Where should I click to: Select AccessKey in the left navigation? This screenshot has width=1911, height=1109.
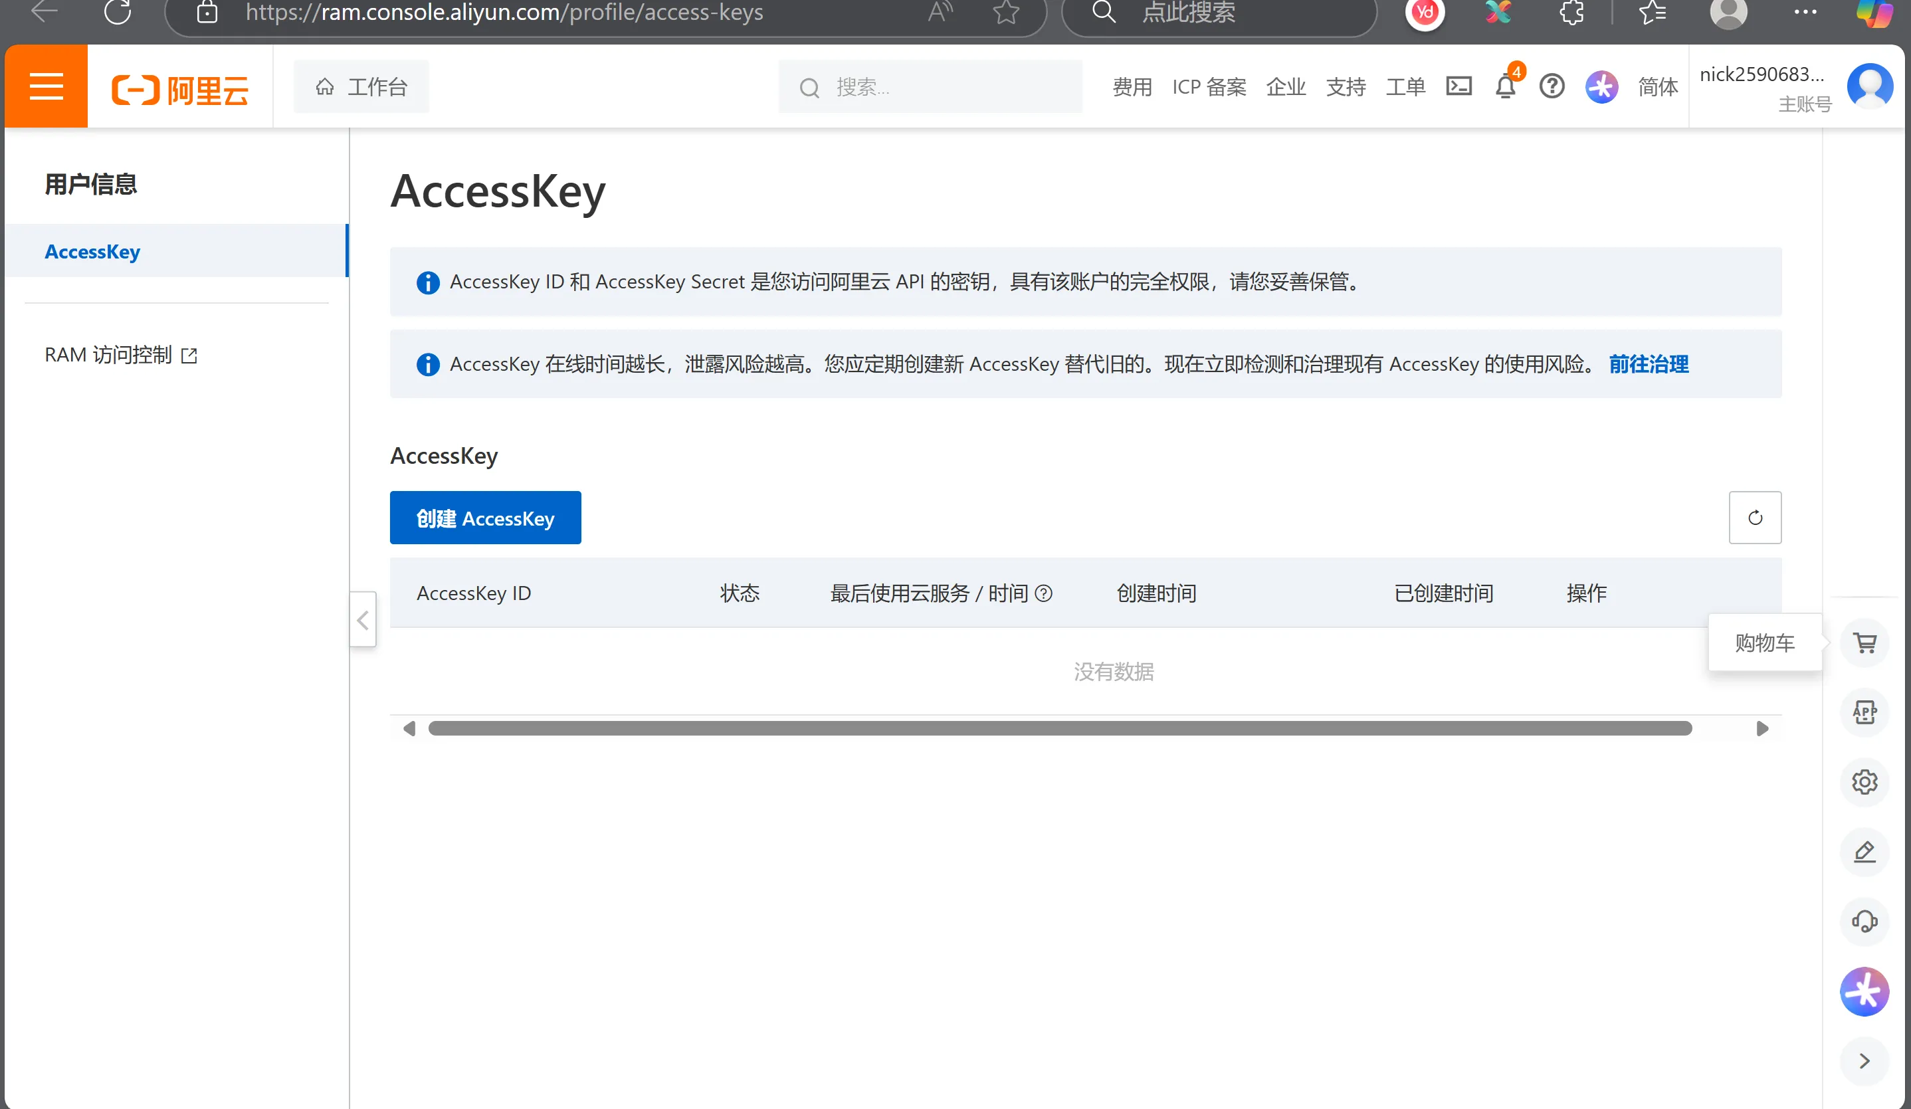pyautogui.click(x=176, y=251)
